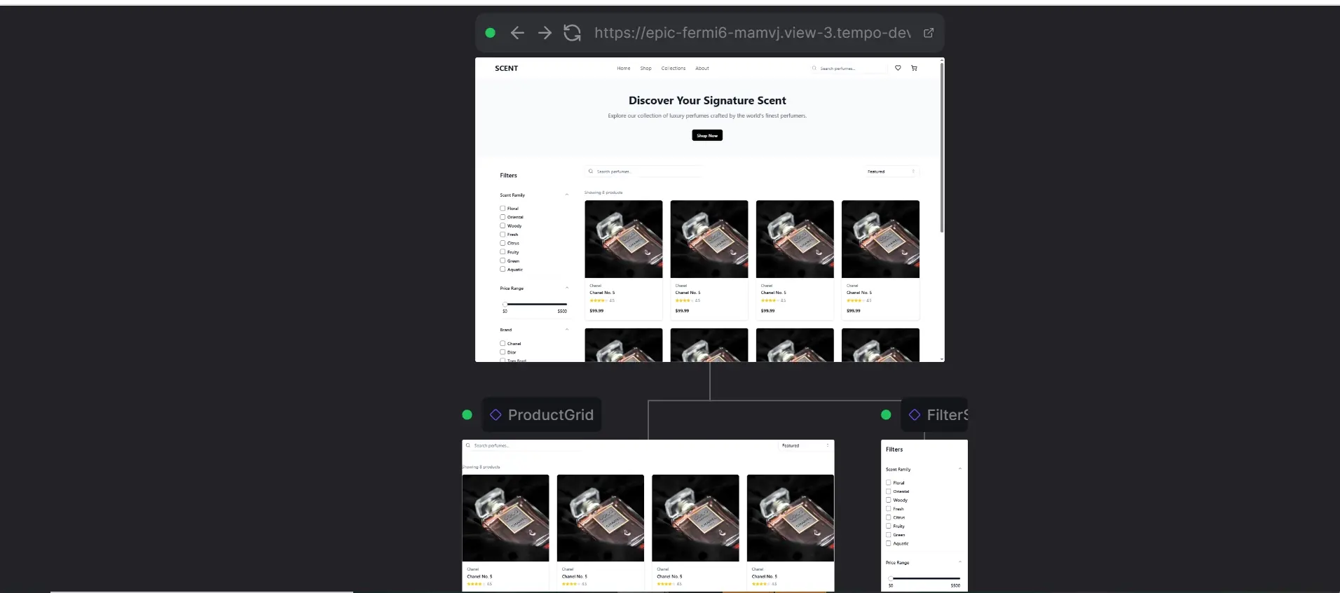
Task: Tick Floral checkbox in main page preview
Action: pyautogui.click(x=502, y=208)
